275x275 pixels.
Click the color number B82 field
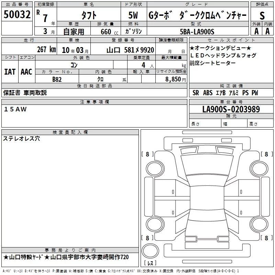[57, 79]
